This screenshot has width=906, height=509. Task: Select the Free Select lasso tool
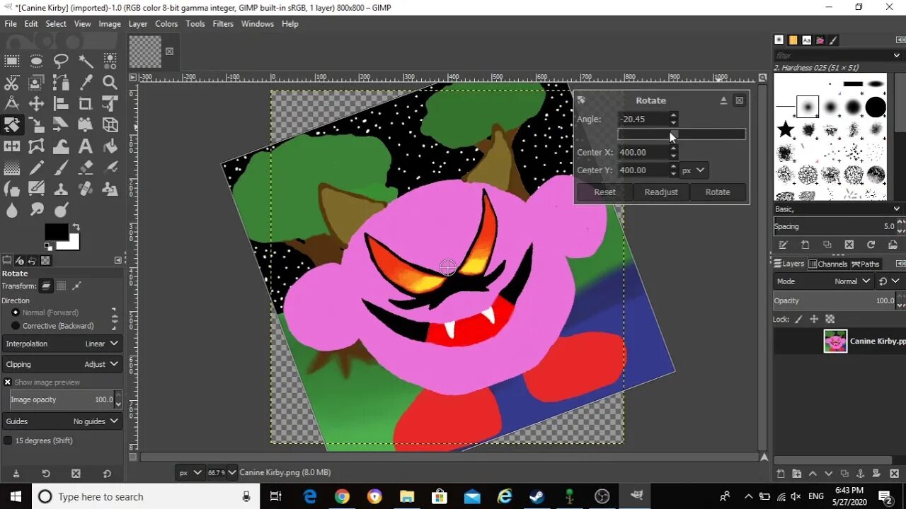tap(61, 61)
